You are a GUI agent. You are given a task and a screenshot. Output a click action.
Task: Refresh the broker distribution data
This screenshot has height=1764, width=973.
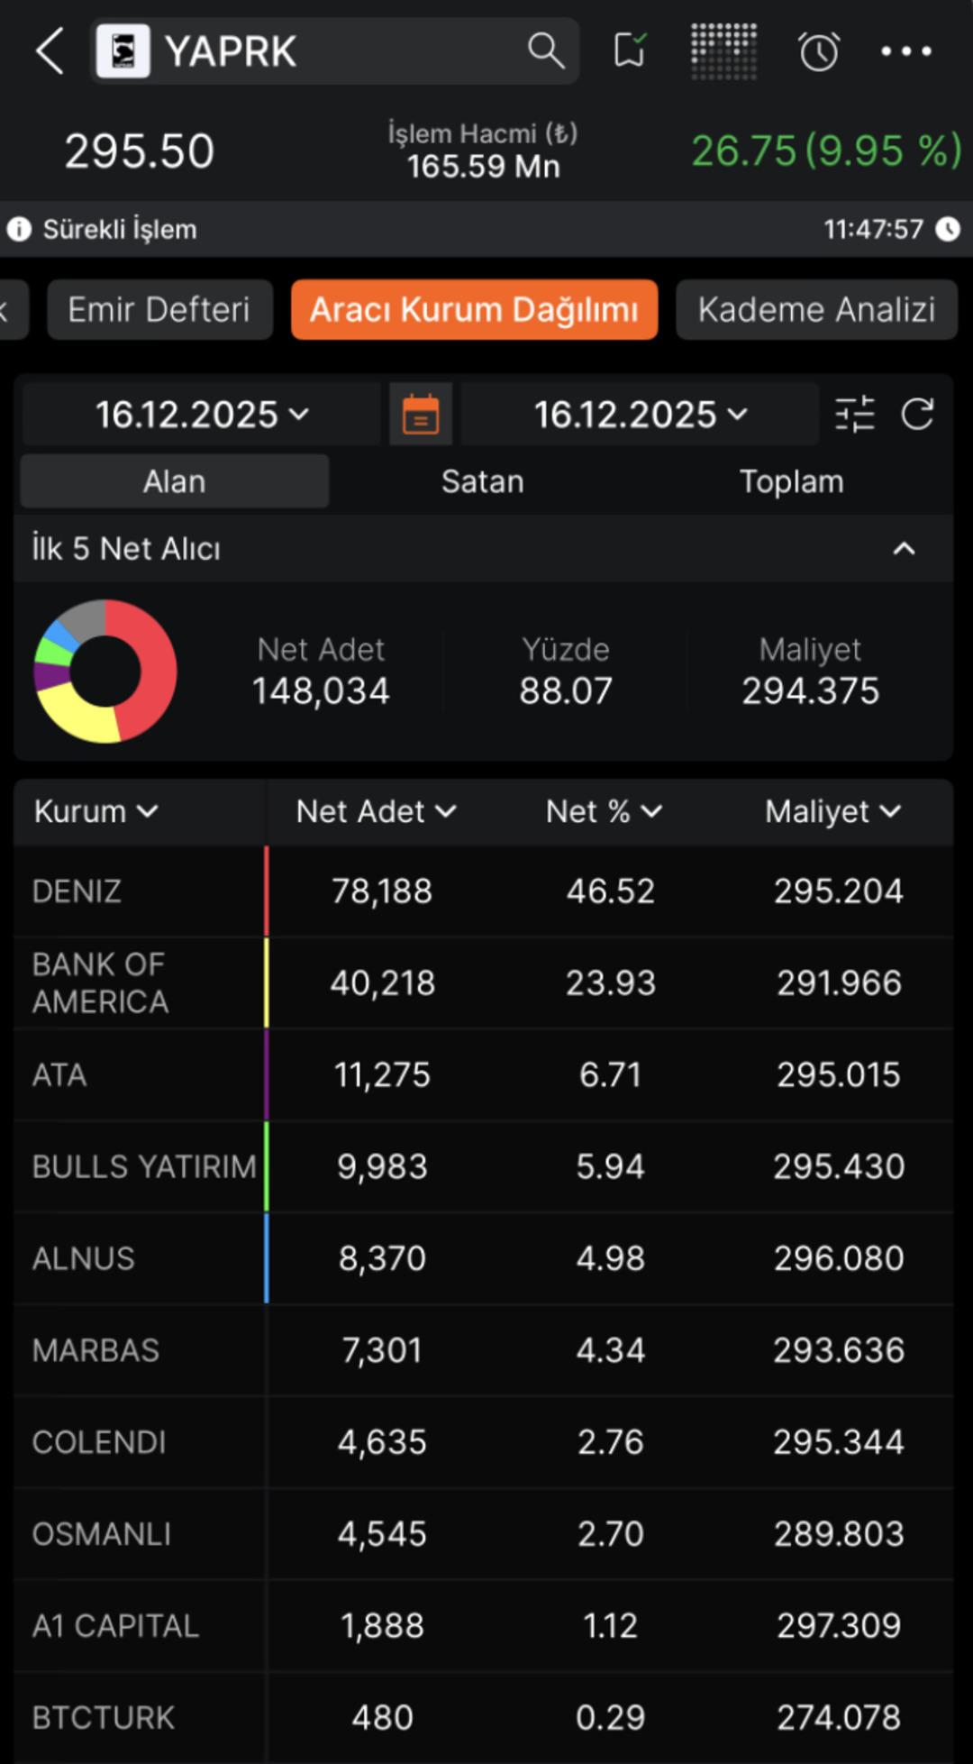pos(917,415)
